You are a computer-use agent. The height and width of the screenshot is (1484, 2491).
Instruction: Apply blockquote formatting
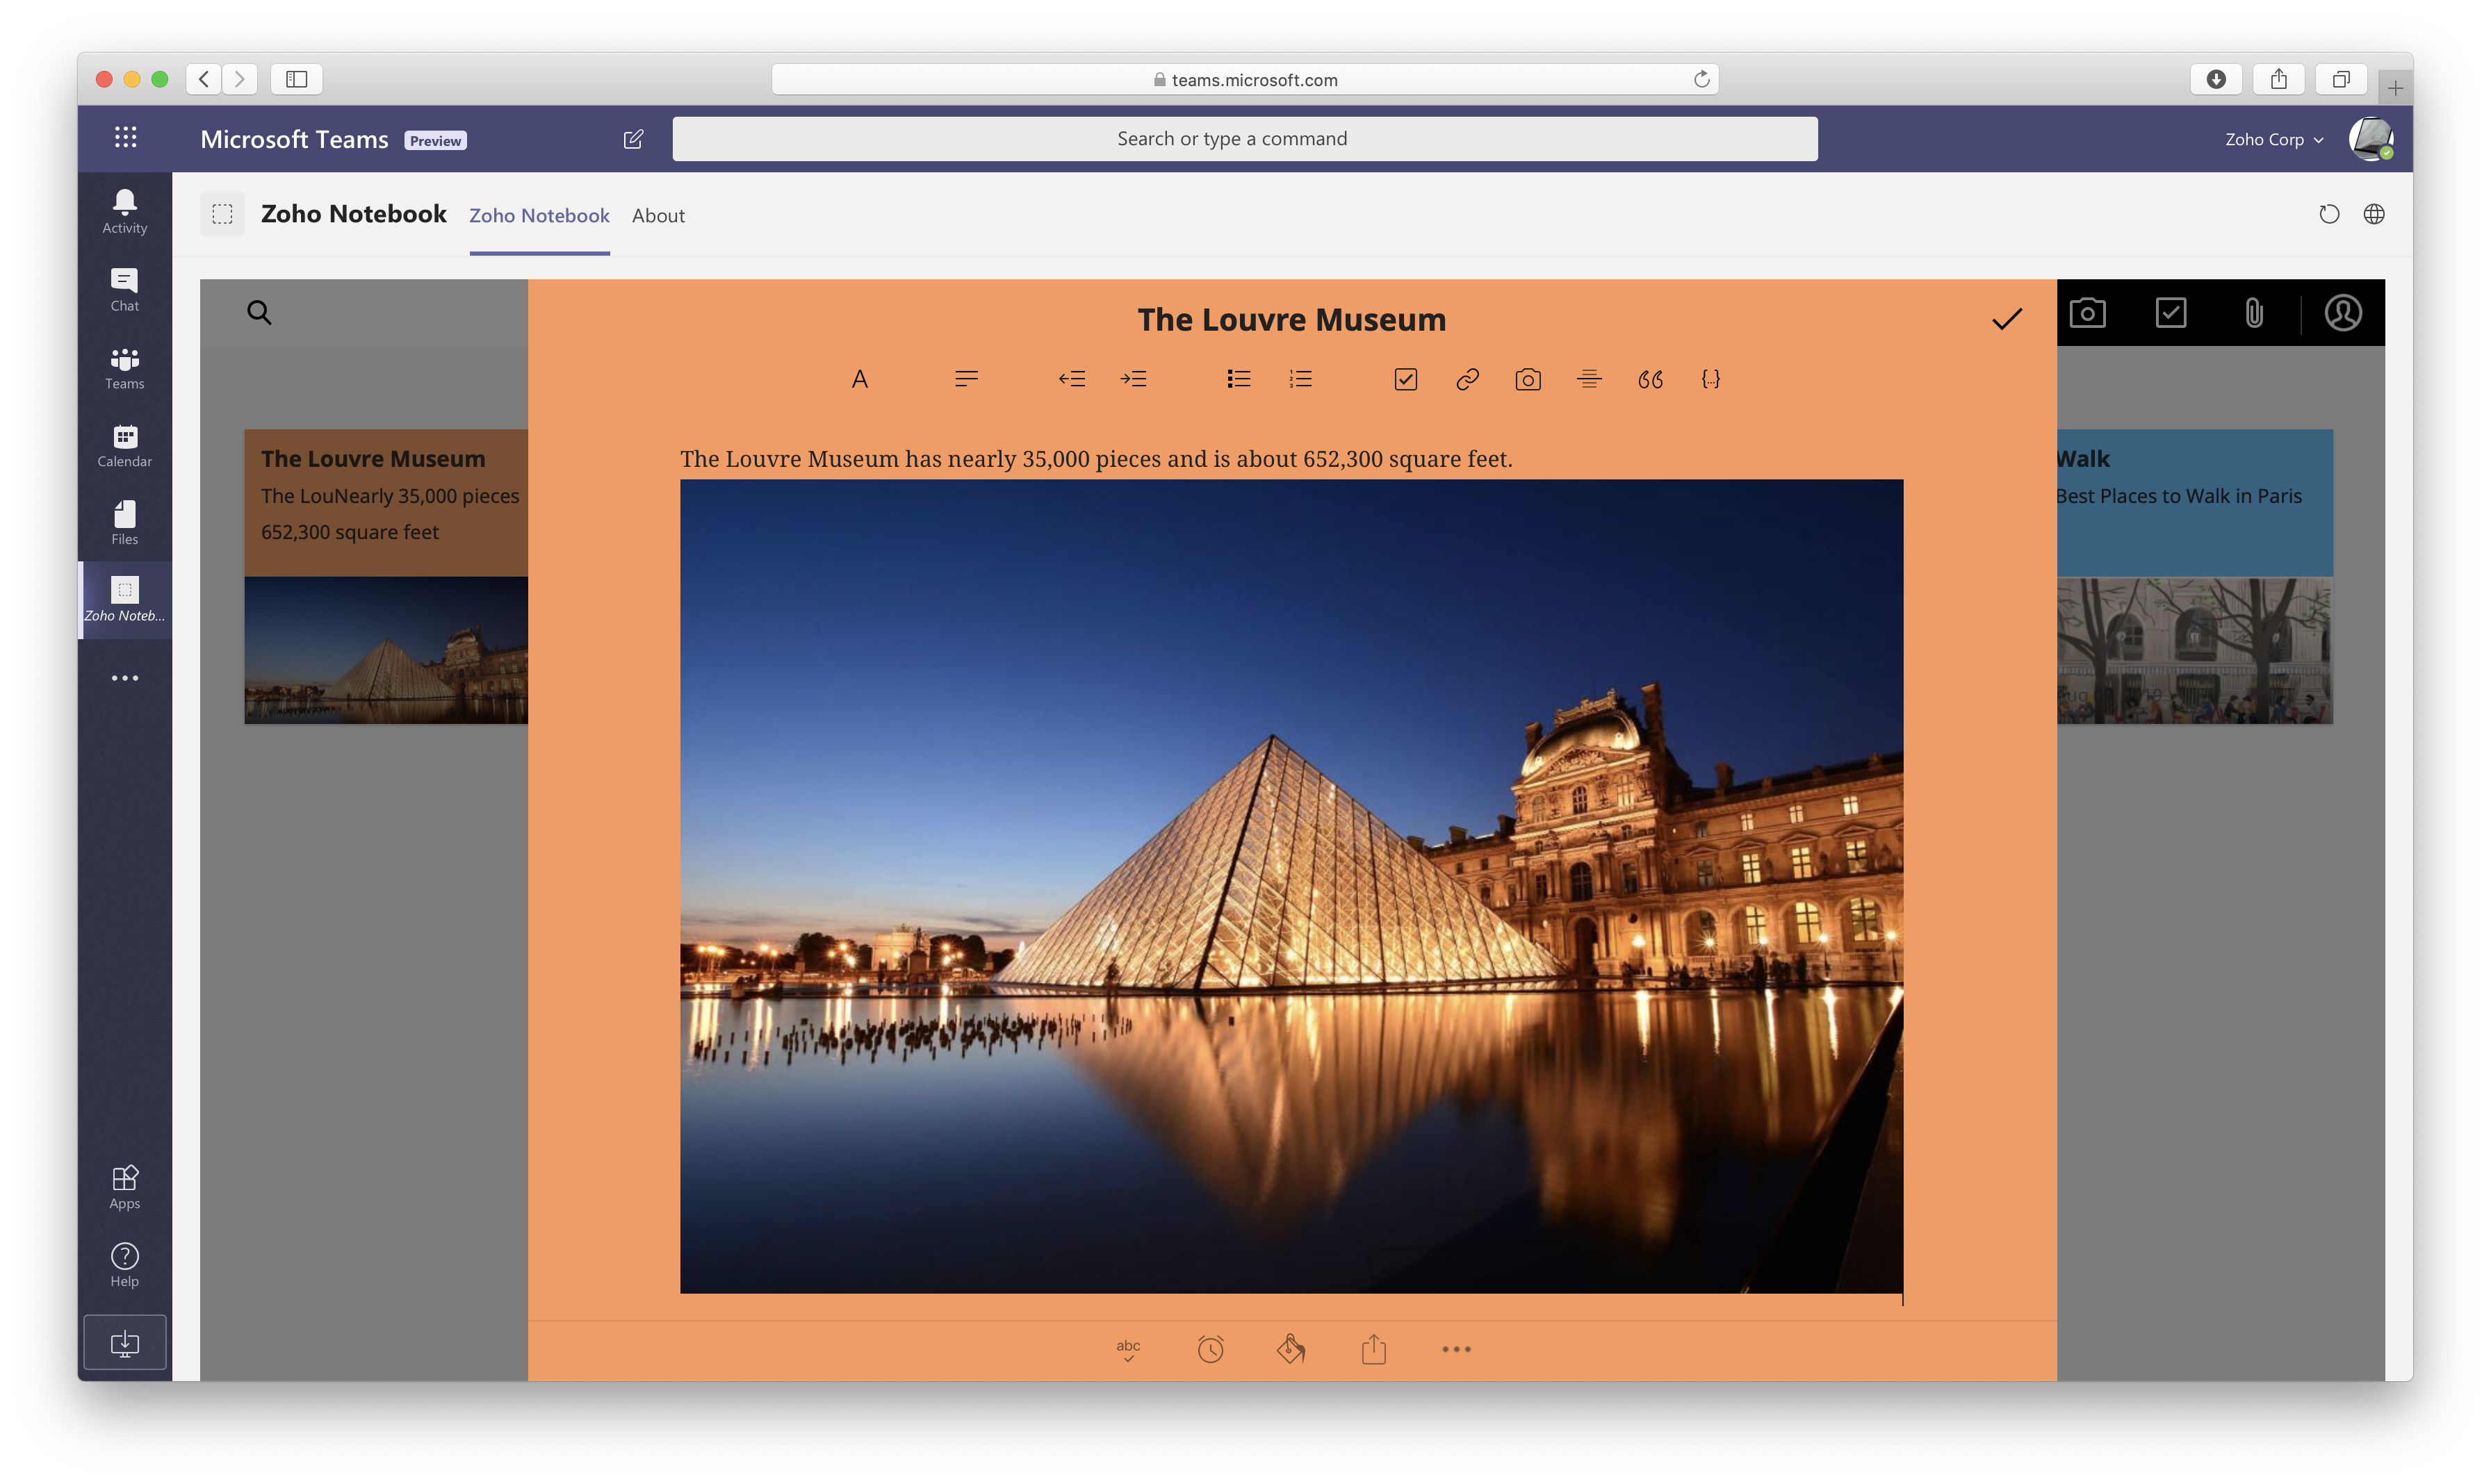[x=1650, y=379]
